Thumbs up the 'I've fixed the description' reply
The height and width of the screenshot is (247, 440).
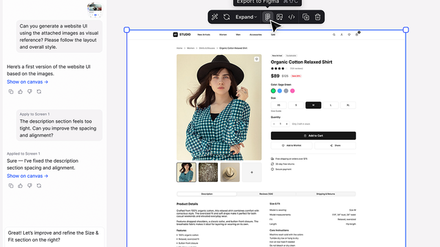point(20,186)
